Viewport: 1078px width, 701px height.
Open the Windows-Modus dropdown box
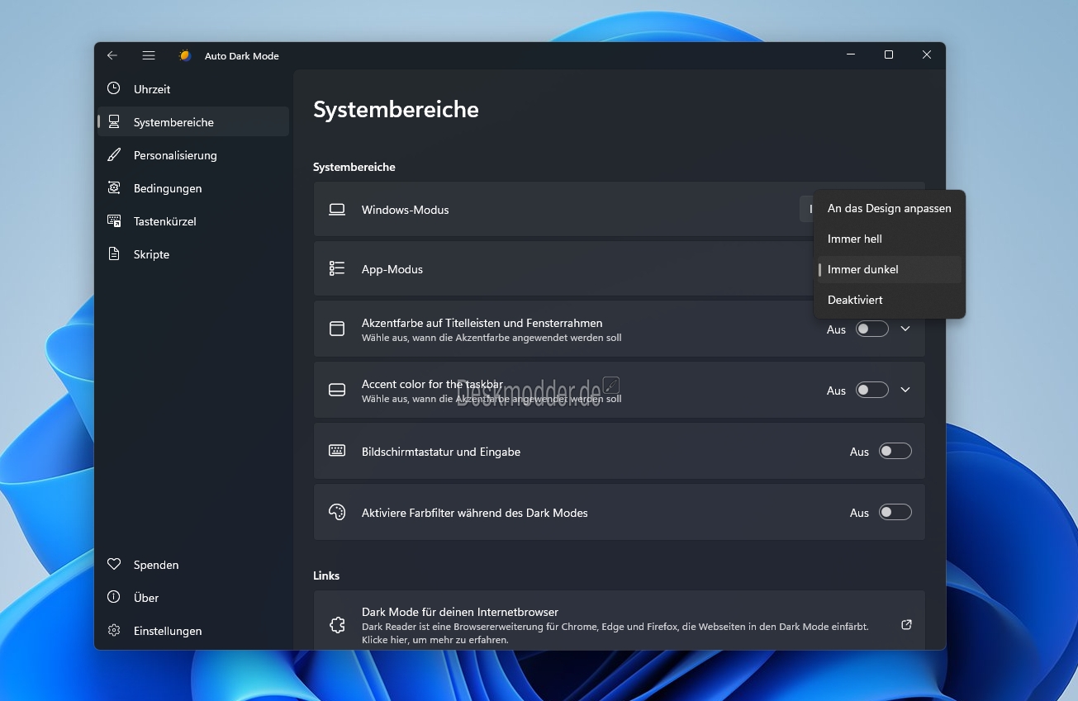click(x=806, y=209)
